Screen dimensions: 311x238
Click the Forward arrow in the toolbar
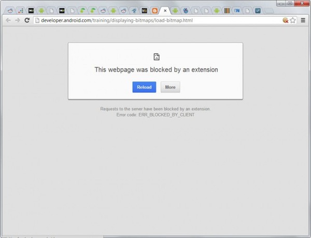[18, 20]
